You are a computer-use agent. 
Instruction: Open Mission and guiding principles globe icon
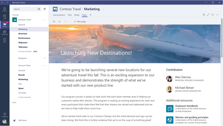[x=170, y=120]
